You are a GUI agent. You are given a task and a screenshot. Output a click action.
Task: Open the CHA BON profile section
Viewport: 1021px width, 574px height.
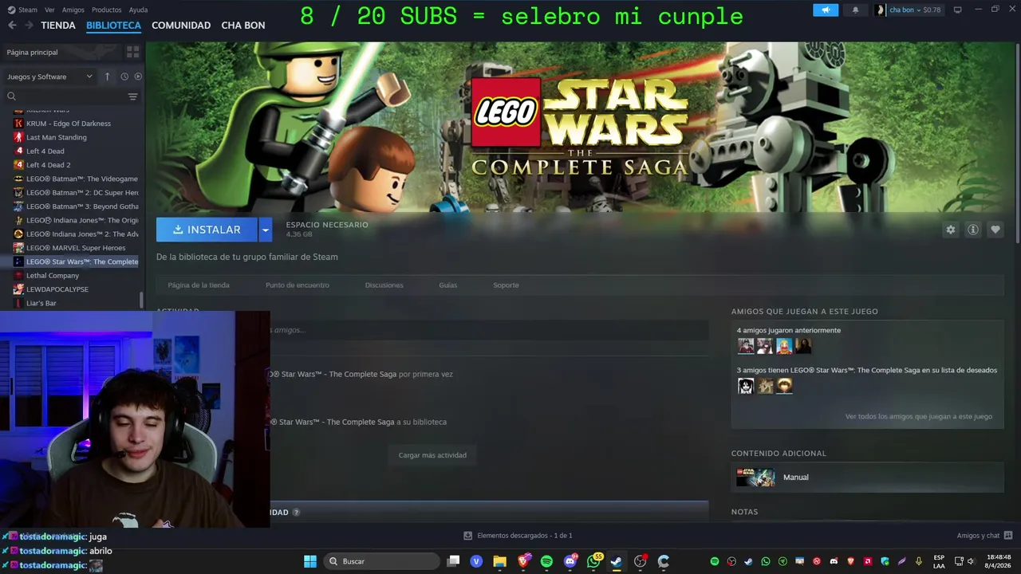point(243,26)
